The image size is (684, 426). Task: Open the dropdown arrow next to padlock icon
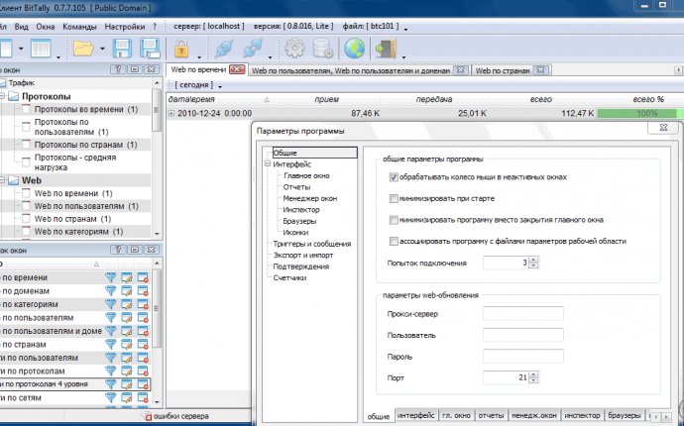pyautogui.click(x=199, y=56)
